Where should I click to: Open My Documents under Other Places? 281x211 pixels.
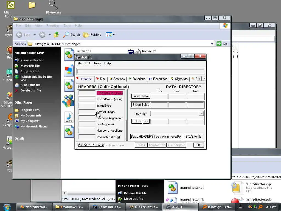[x=31, y=116]
